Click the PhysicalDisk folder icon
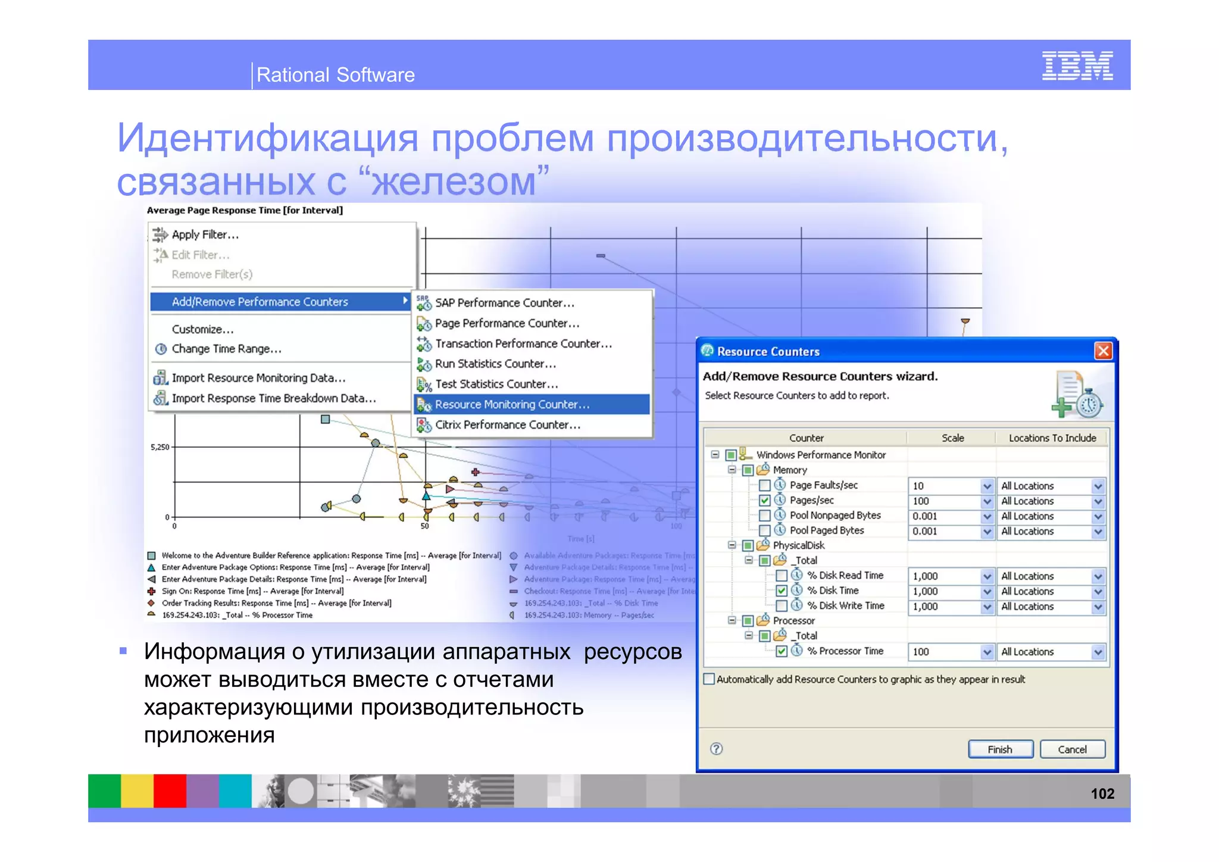 coord(763,545)
